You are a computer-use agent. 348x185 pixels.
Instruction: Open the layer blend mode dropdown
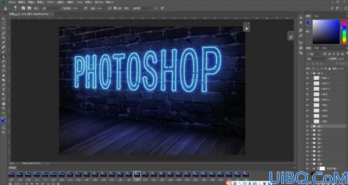316,59
